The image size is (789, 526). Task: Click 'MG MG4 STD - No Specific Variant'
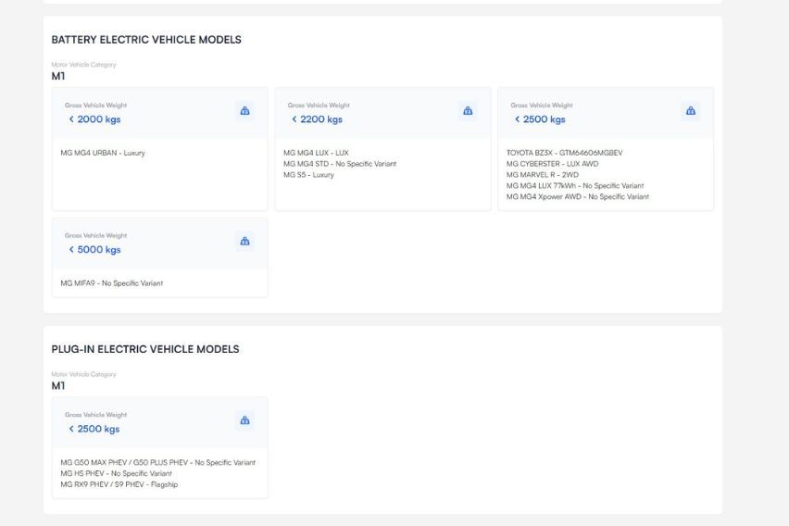(x=340, y=164)
